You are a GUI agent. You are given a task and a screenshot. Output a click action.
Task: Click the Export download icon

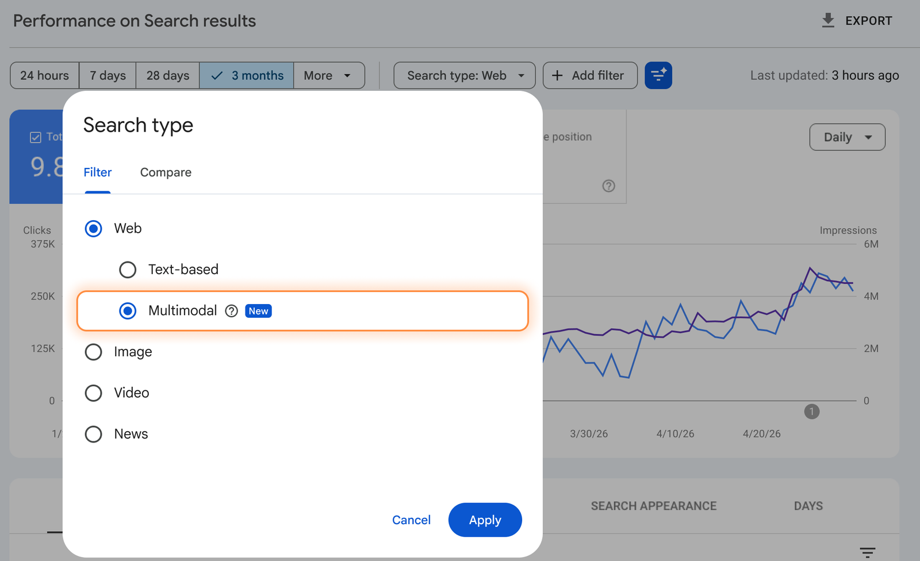click(x=827, y=21)
